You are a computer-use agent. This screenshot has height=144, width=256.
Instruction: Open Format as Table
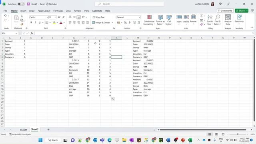(x=160, y=20)
